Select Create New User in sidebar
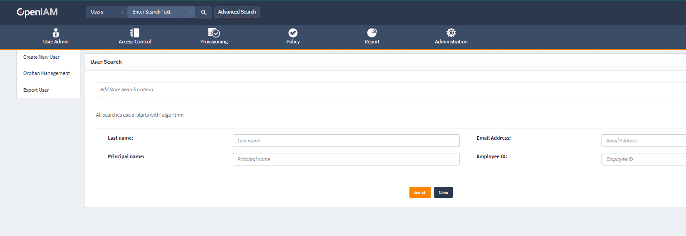The height and width of the screenshot is (236, 686). (x=42, y=57)
